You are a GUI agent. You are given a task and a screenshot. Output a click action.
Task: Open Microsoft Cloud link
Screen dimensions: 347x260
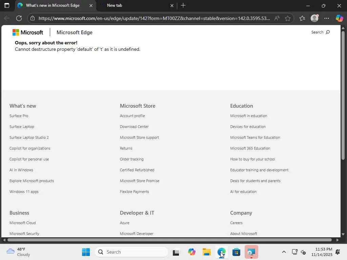point(23,223)
